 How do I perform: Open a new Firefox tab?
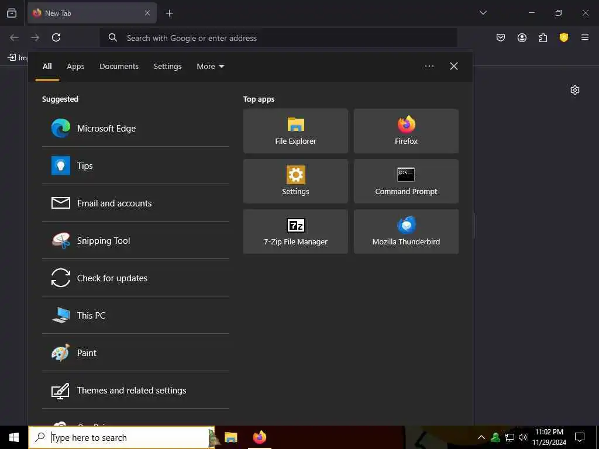point(169,13)
